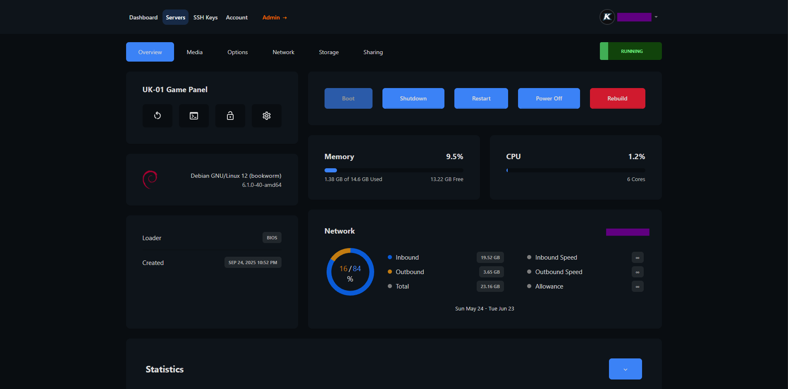788x389 pixels.
Task: Click the Sun May 24 - Tue Jun 23 date range
Action: coord(485,309)
